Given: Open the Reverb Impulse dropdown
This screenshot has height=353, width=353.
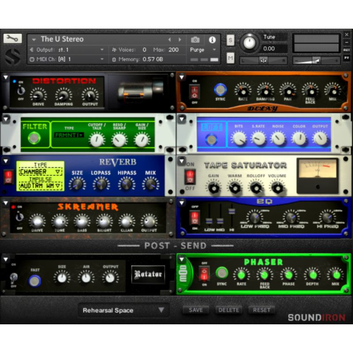Looking at the screenshot, I should click(x=41, y=186).
